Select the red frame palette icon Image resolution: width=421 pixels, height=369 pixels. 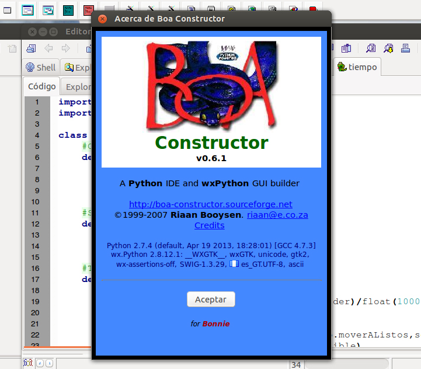pyautogui.click(x=88, y=11)
